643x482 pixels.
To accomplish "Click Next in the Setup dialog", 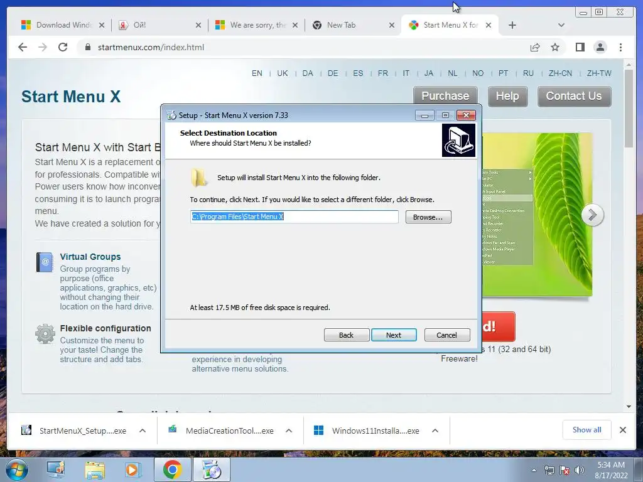I will (x=394, y=335).
